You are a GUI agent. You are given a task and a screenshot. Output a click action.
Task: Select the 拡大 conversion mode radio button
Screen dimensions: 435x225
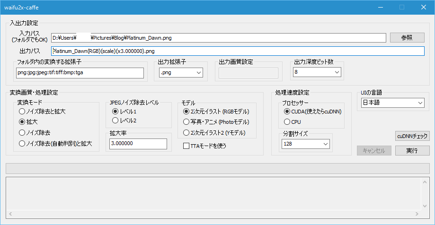(x=22, y=121)
